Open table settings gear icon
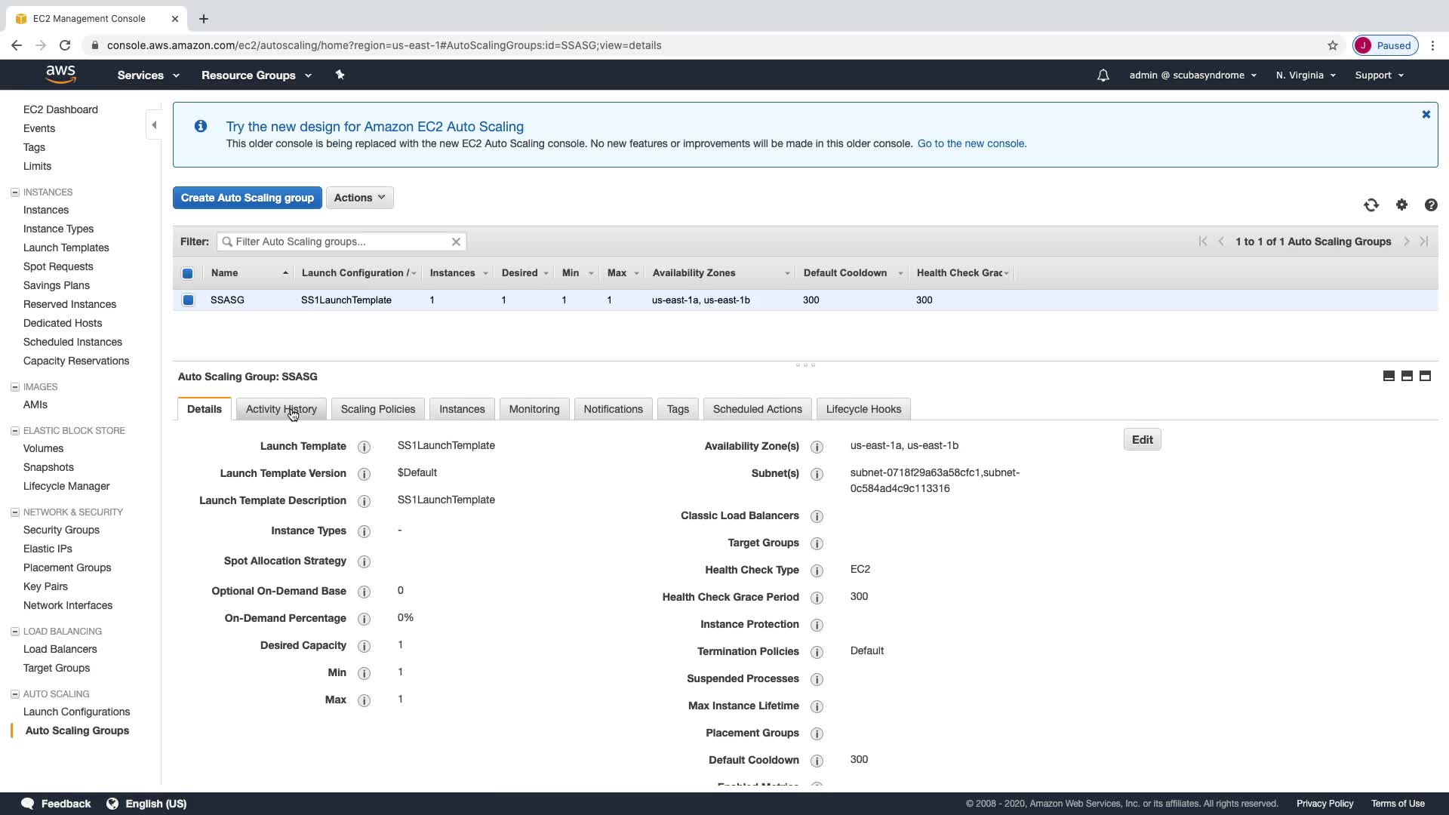Viewport: 1449px width, 815px height. 1401,205
